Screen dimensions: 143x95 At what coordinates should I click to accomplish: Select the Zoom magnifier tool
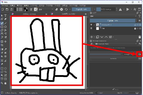[2, 83]
